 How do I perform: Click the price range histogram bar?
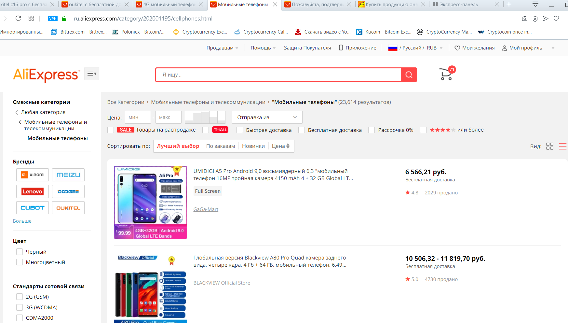coord(205,117)
